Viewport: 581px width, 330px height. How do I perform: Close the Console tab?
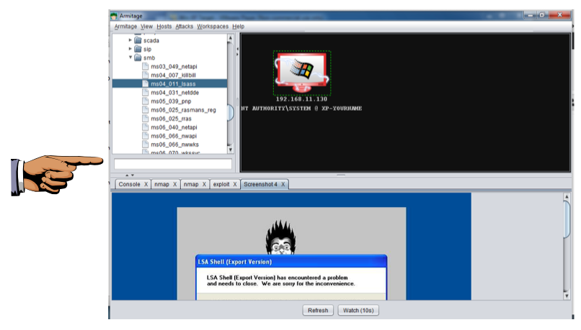pos(146,184)
